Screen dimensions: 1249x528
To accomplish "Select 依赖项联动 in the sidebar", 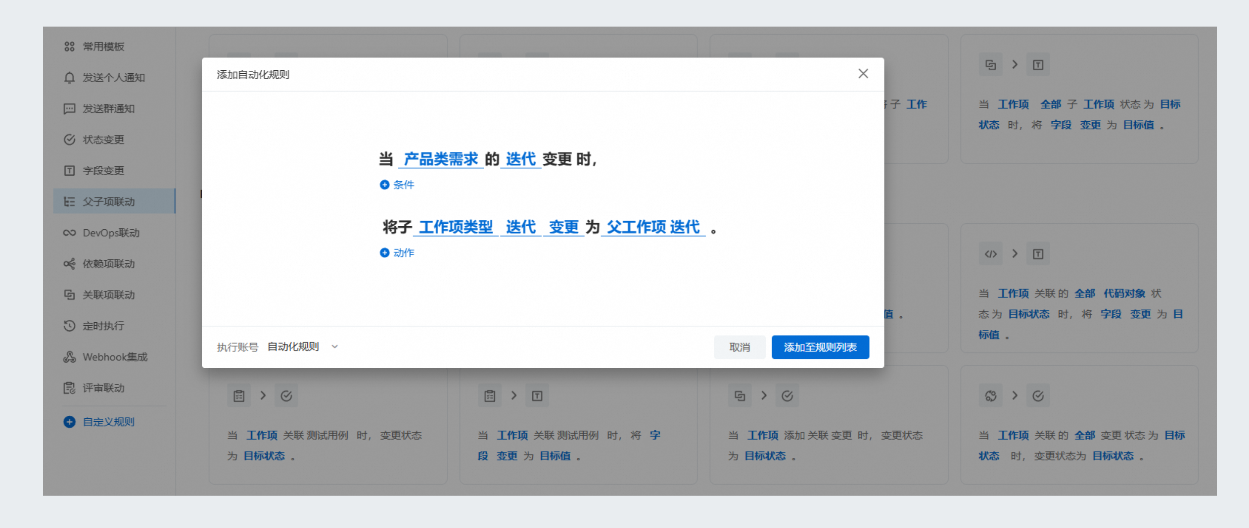I will pos(114,264).
